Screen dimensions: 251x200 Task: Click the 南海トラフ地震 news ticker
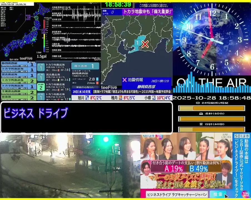(x=132, y=92)
